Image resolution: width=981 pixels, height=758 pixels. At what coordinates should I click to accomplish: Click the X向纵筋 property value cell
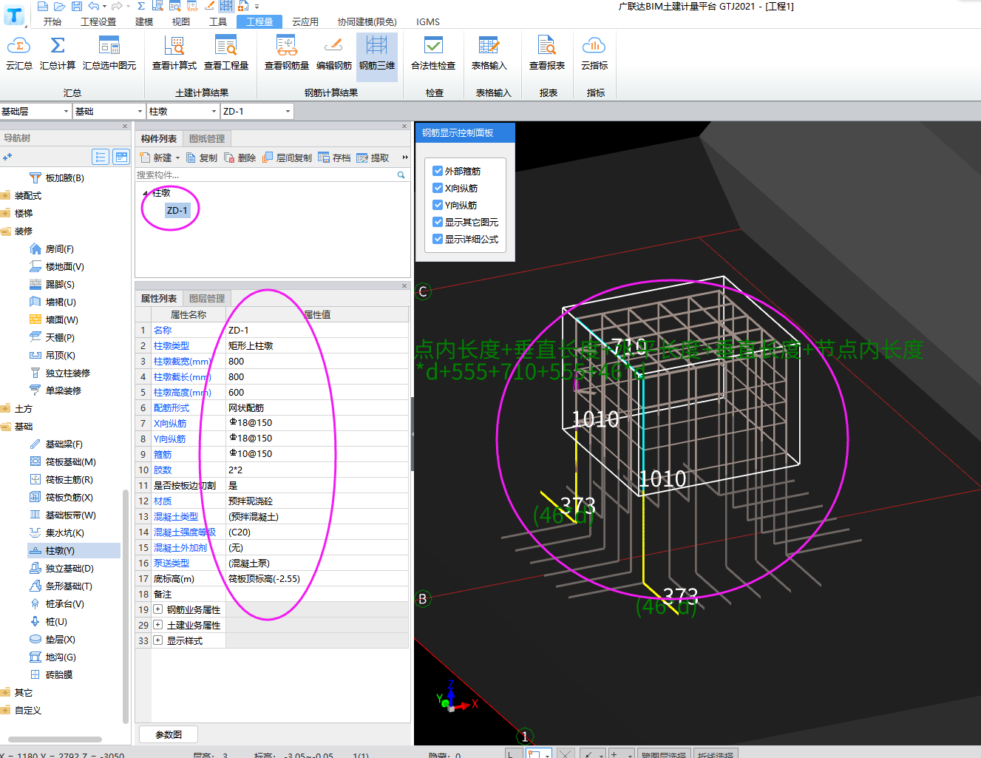coord(318,423)
